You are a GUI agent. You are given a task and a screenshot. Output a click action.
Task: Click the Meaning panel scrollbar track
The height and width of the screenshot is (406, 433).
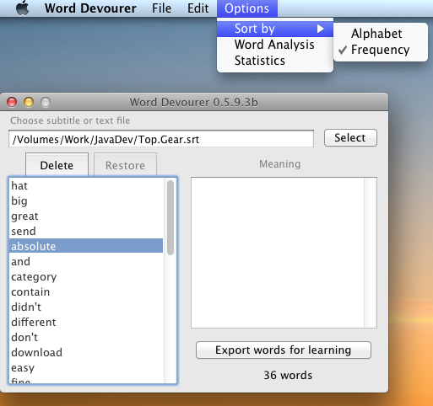point(371,253)
